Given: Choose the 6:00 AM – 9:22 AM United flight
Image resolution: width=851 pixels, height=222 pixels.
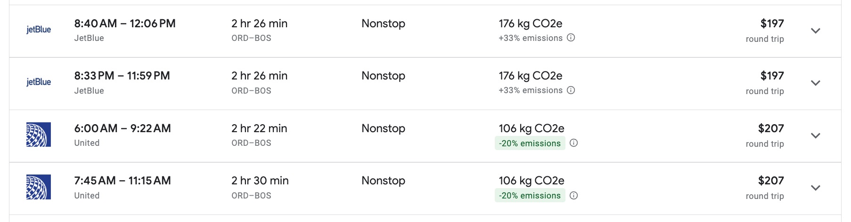Looking at the screenshot, I should 123,128.
